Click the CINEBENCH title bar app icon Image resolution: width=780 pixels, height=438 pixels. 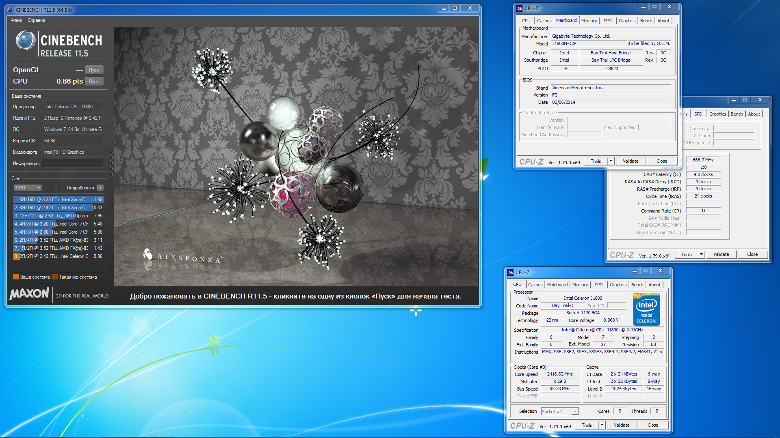pos(11,10)
